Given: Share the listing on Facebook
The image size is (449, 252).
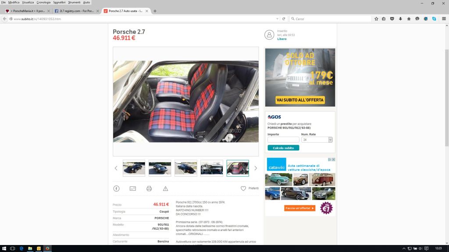Looking at the screenshot, I should point(116,189).
